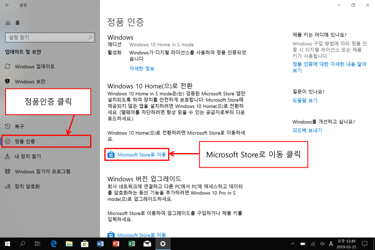Open Microsoft Store from taskbar
375x250 pixels.
pos(84,244)
